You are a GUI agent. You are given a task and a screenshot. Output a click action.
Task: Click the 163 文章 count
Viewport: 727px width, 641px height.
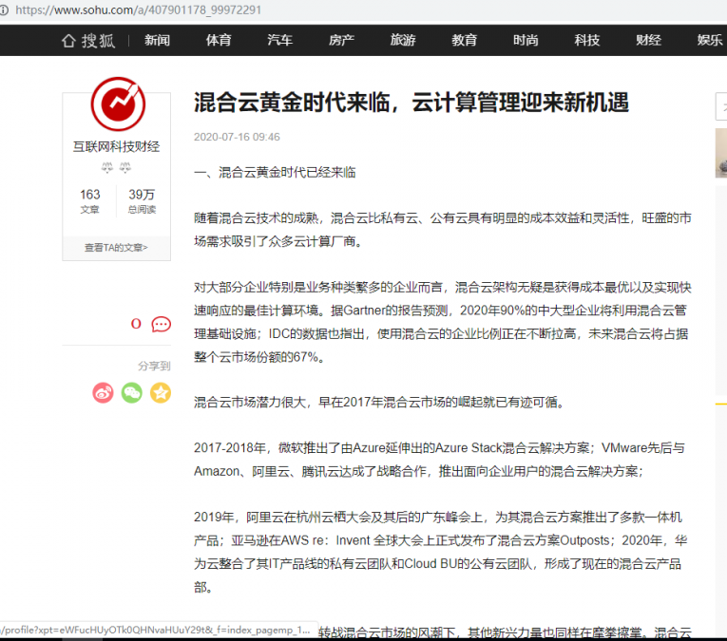pyautogui.click(x=90, y=201)
